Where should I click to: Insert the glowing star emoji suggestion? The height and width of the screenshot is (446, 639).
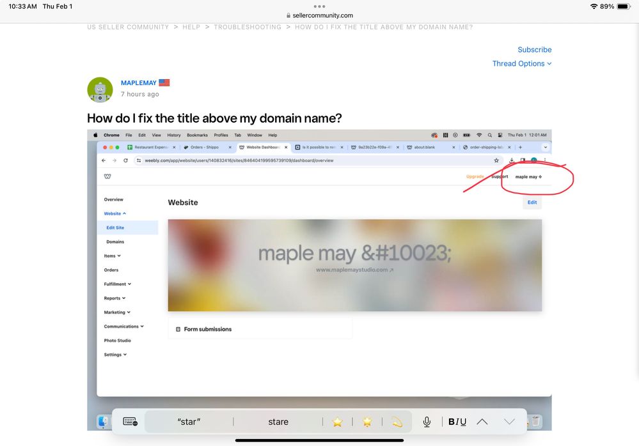click(367, 422)
